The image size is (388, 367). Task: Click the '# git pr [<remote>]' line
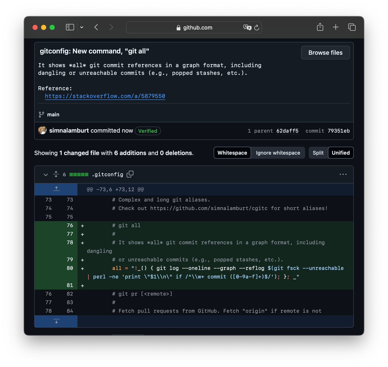[142, 294]
